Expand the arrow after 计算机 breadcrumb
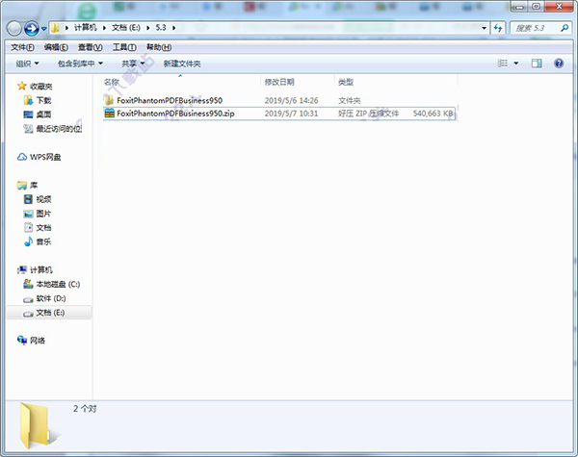Viewport: 578px width, 457px height. [x=104, y=28]
